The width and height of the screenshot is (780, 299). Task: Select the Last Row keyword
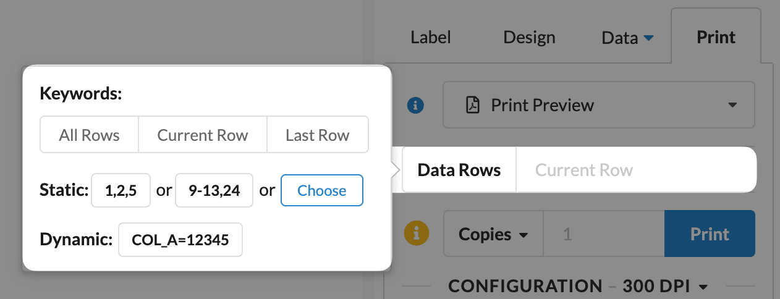pos(317,135)
